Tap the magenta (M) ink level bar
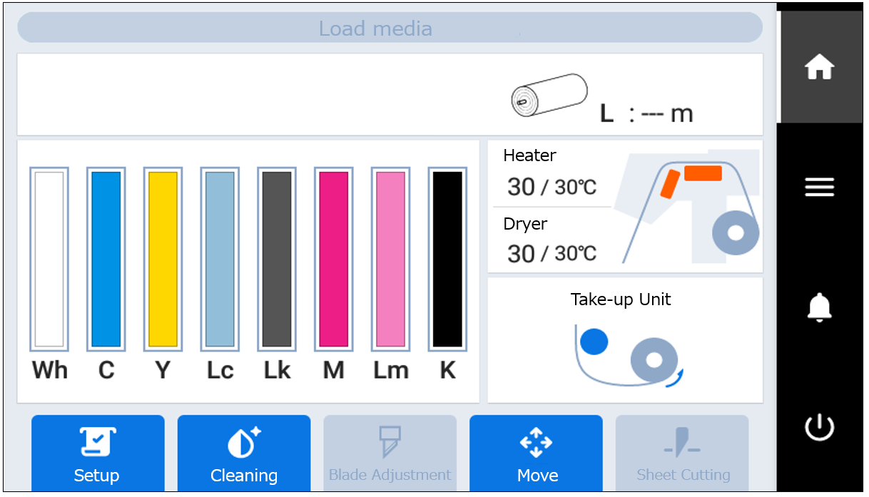The image size is (869, 497). click(334, 260)
